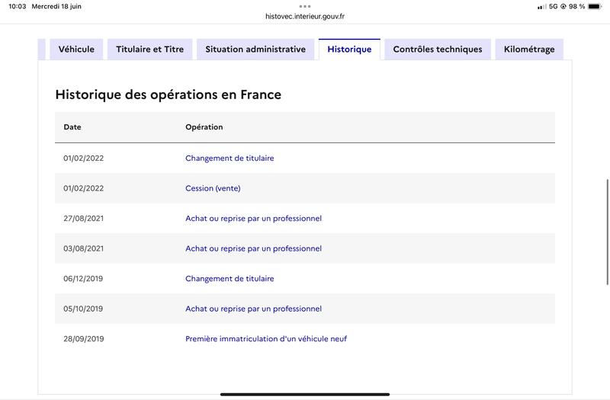The image size is (610, 400).
Task: Switch to the Véhicule tab
Action: (76, 50)
